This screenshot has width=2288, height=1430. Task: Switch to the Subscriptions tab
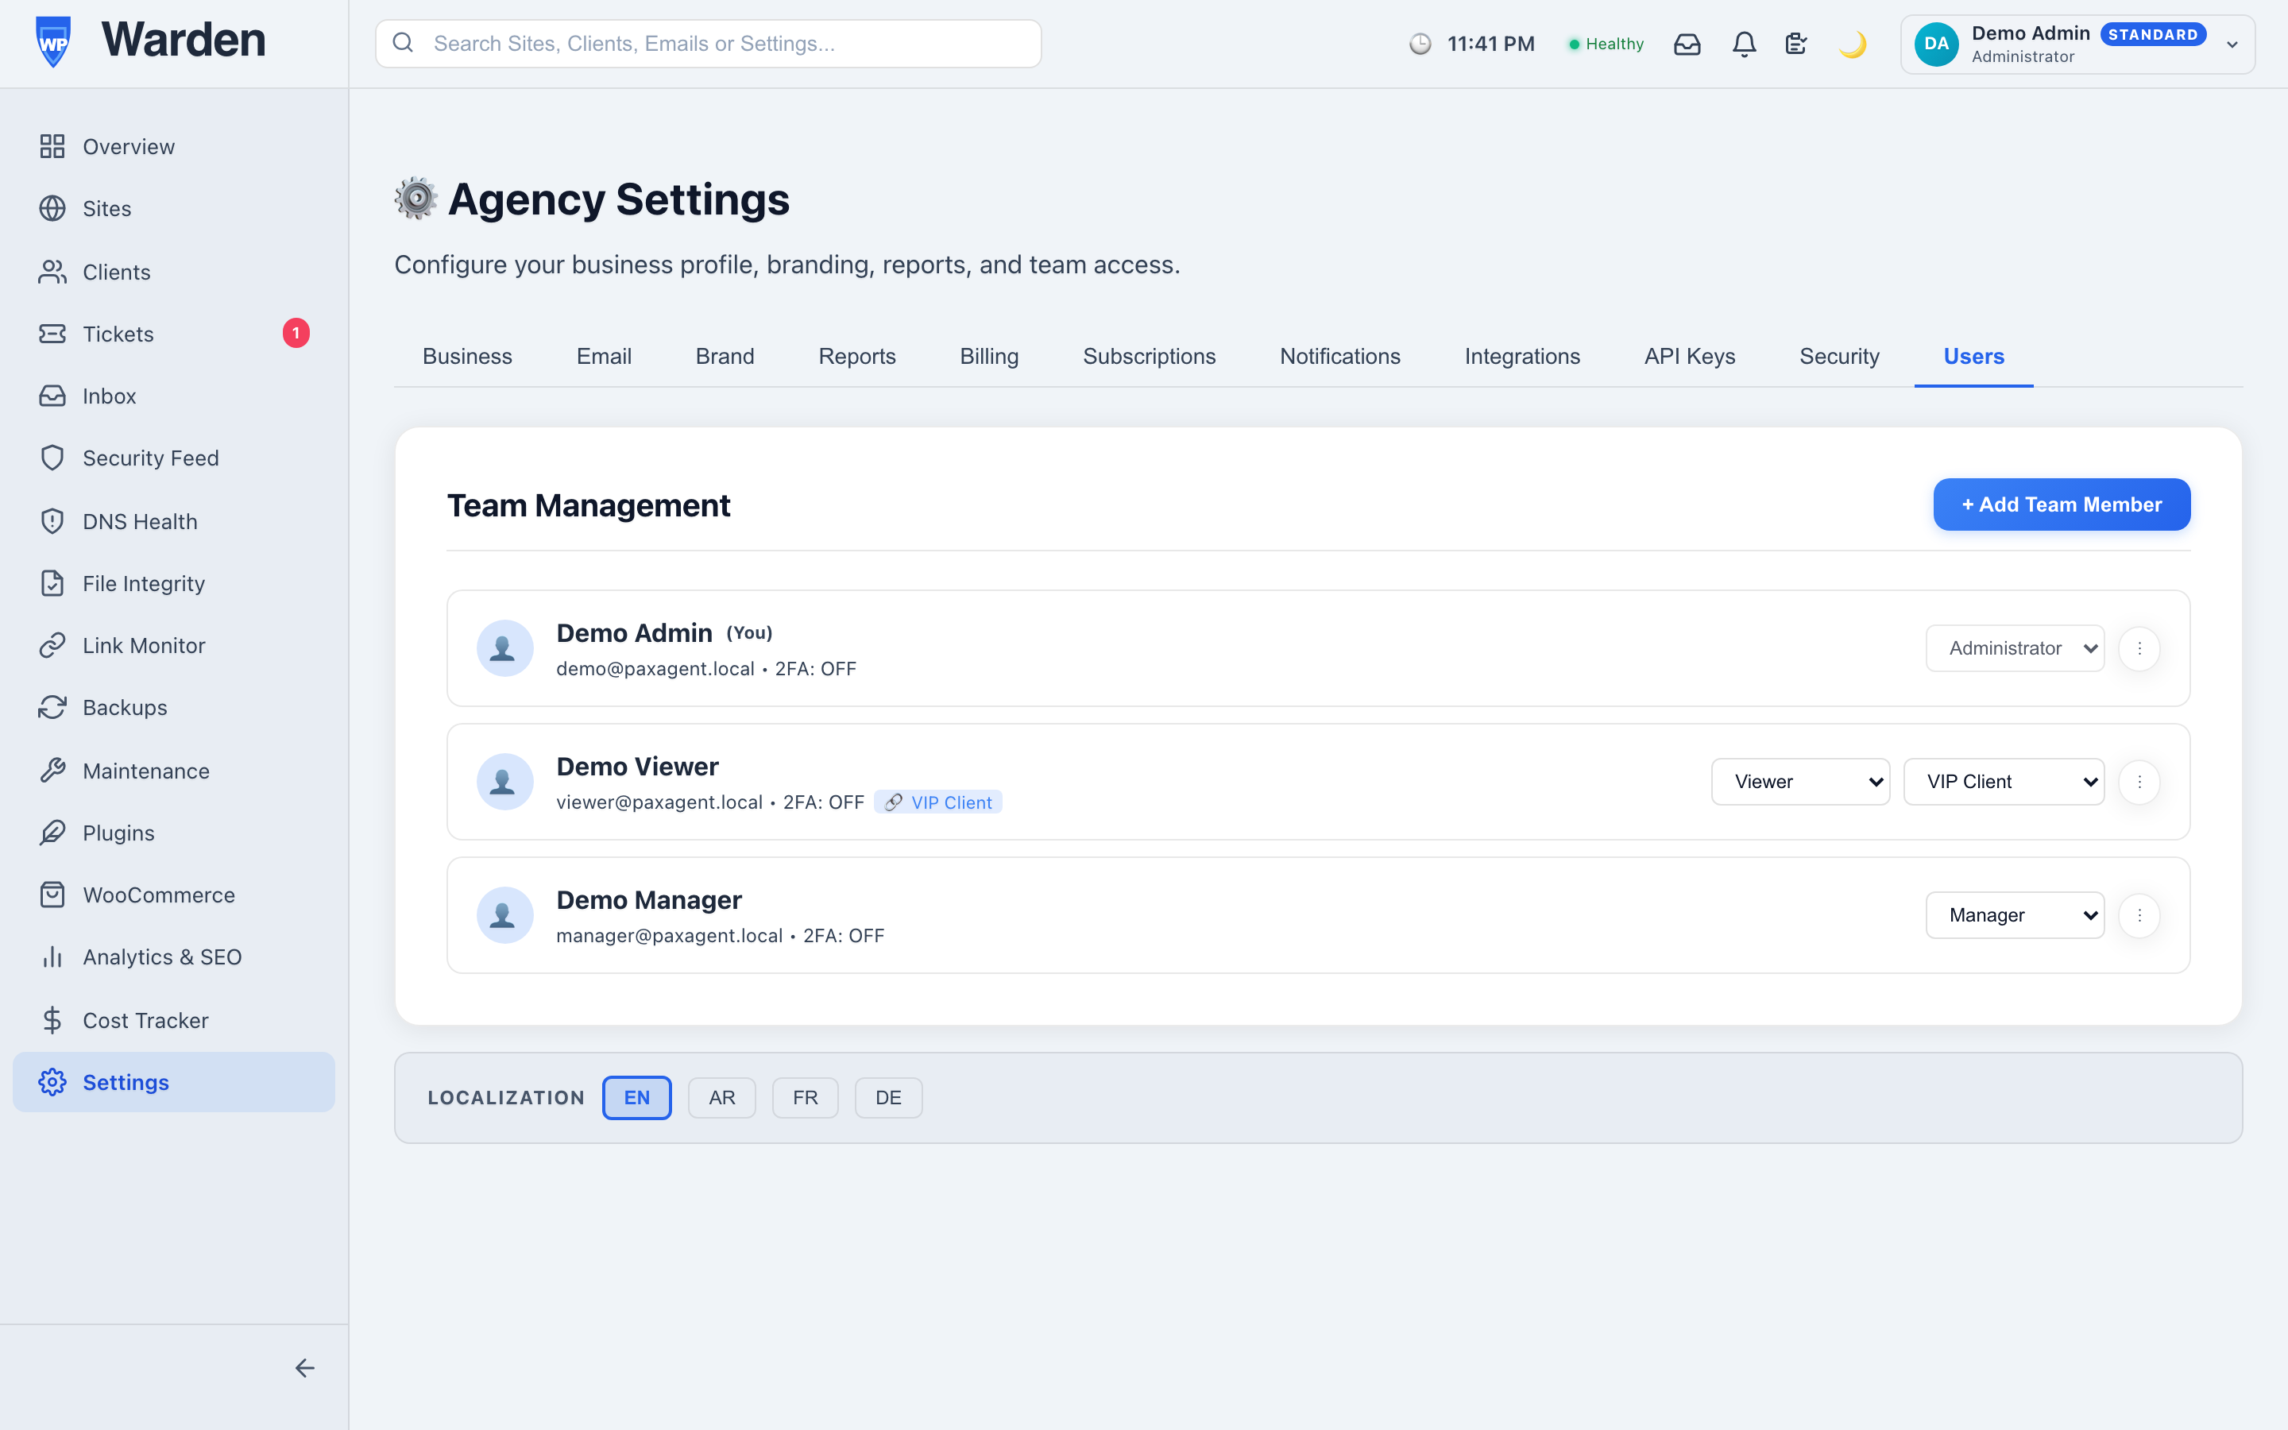[x=1149, y=357]
